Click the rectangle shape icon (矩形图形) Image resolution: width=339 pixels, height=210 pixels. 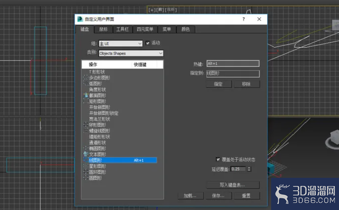[x=86, y=101]
